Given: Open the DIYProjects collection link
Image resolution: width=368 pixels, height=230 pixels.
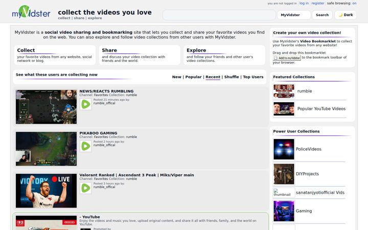Looking at the screenshot, I should [307, 174].
